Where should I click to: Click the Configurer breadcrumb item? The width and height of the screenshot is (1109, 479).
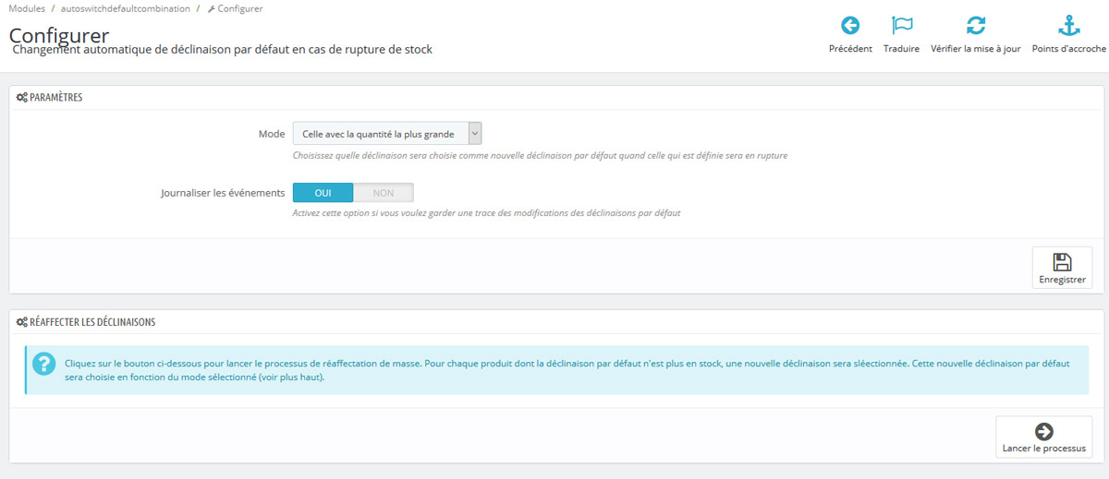tap(240, 8)
